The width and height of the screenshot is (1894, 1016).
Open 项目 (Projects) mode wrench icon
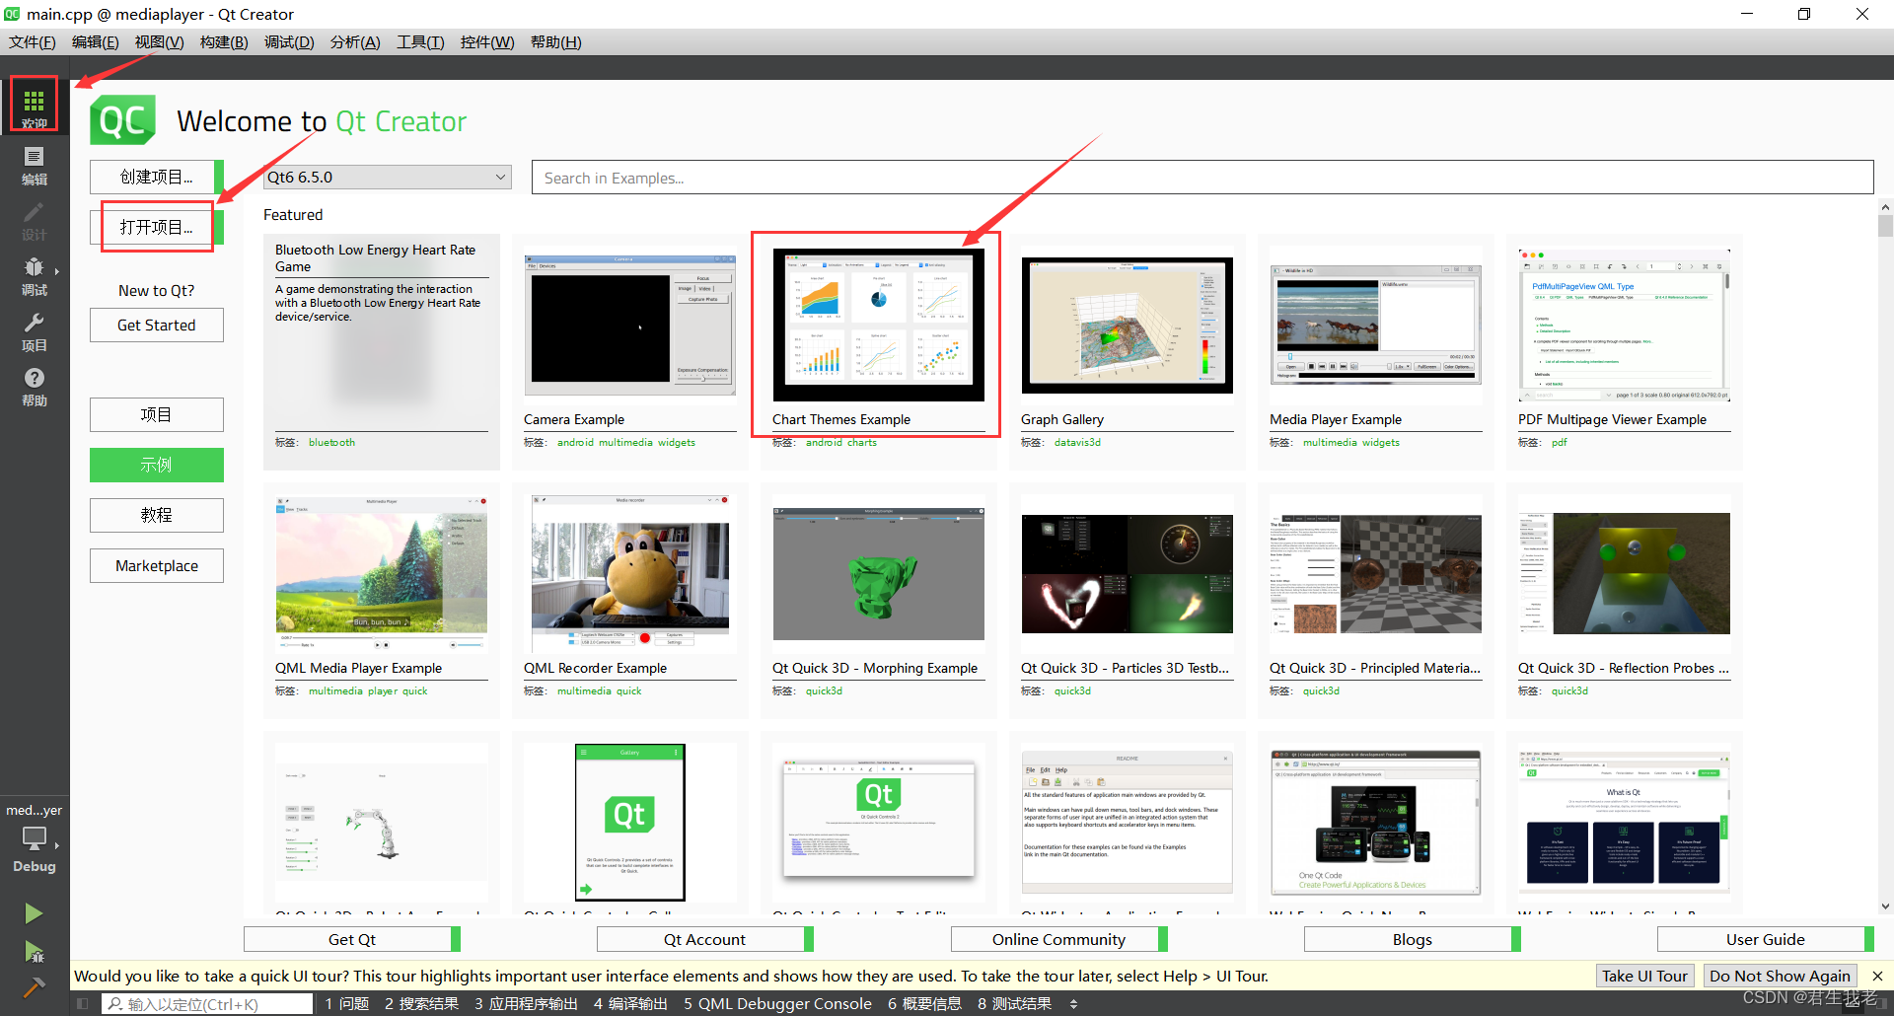pyautogui.click(x=34, y=330)
